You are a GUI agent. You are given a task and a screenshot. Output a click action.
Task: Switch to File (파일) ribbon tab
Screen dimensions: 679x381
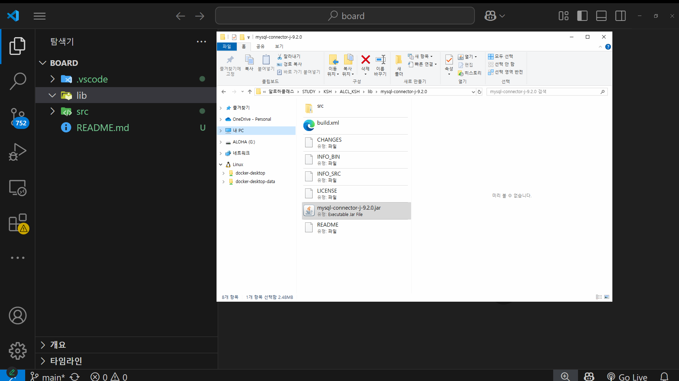click(x=226, y=46)
